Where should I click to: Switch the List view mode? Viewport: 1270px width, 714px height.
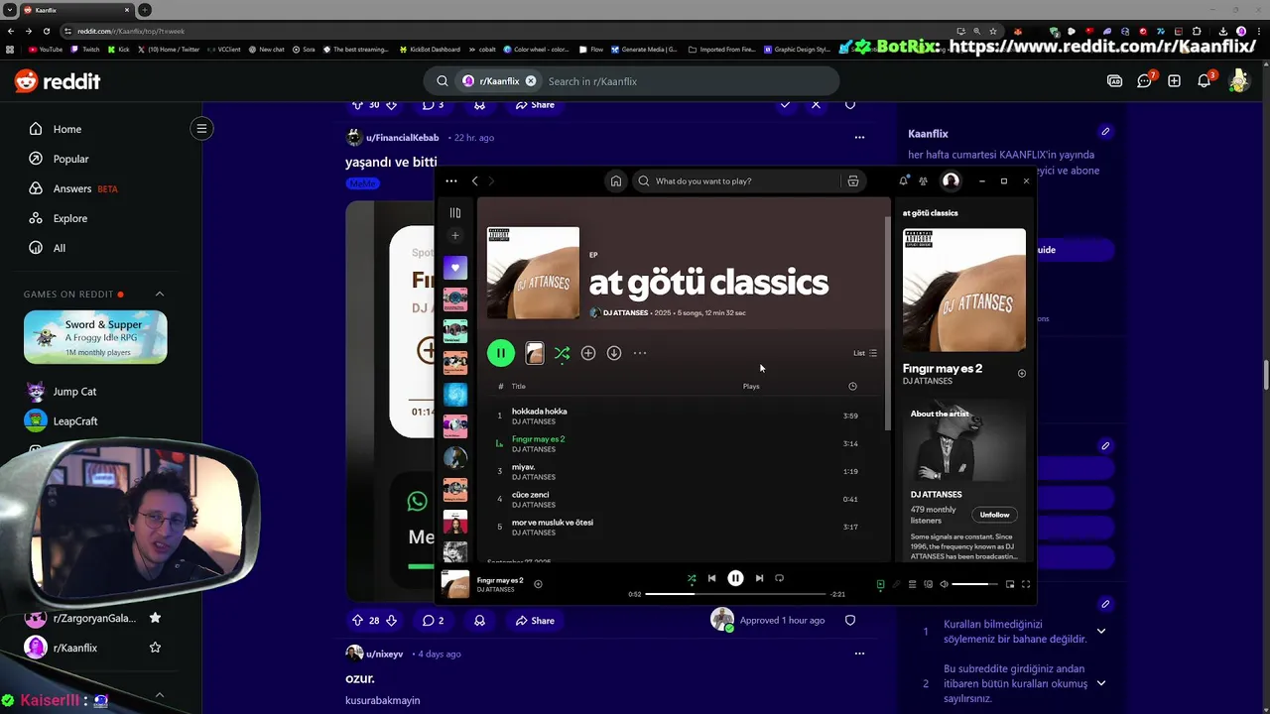click(865, 353)
